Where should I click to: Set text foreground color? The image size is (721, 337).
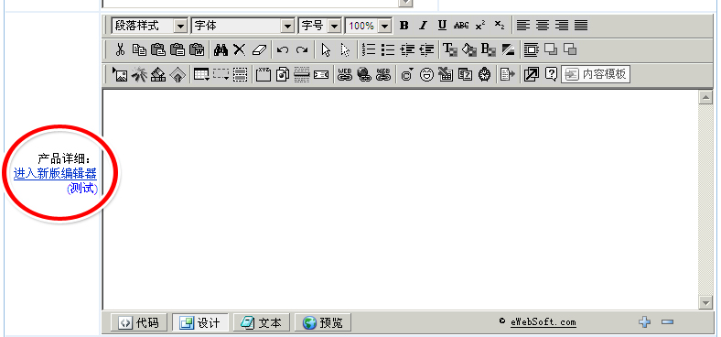[x=450, y=49]
